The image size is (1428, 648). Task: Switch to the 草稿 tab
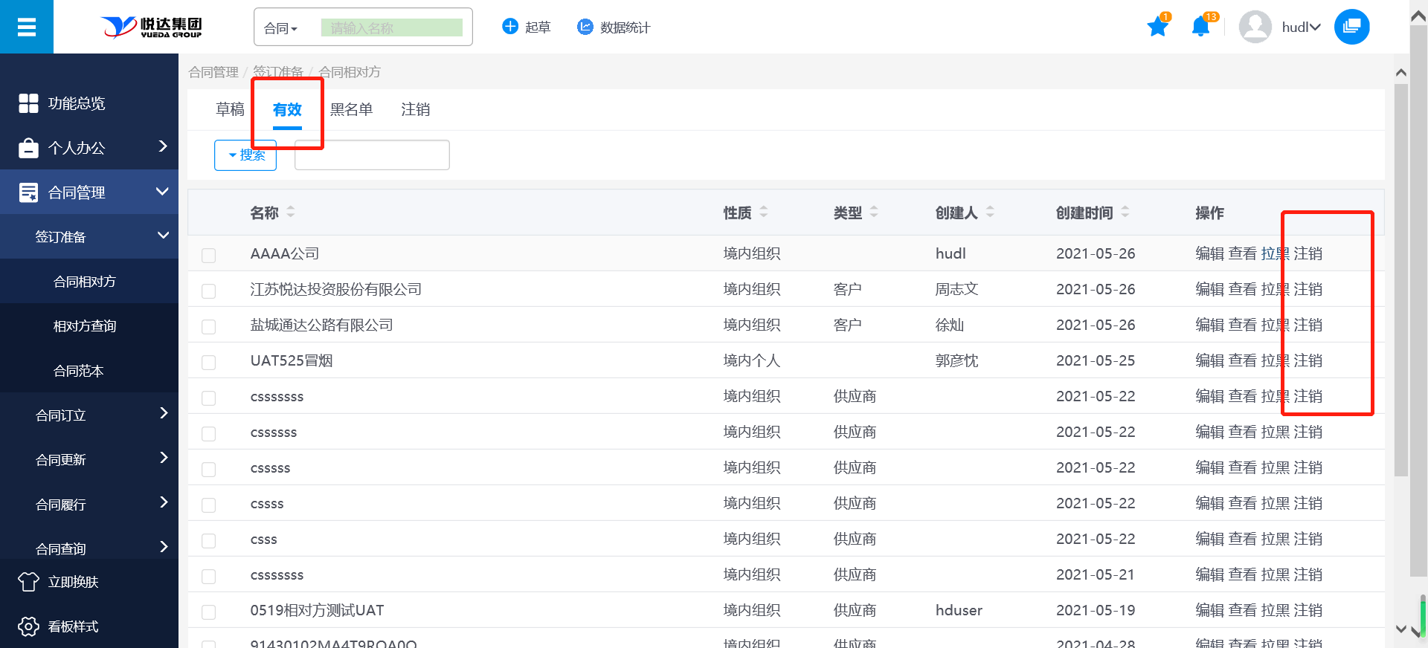tap(230, 110)
